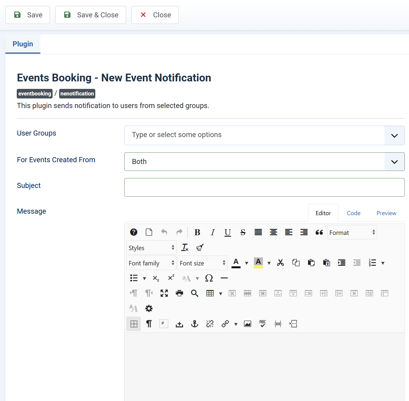Image resolution: width=409 pixels, height=401 pixels.
Task: Paste as plain text
Action: (x=326, y=263)
